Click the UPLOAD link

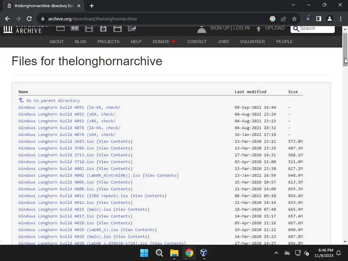275,28
